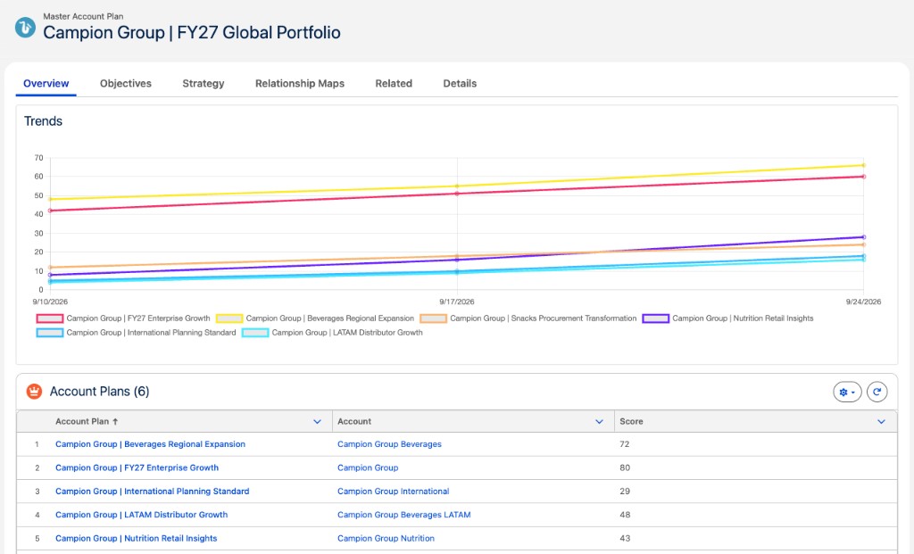Click the score value 48
The height and width of the screenshot is (554, 914).
pos(624,515)
